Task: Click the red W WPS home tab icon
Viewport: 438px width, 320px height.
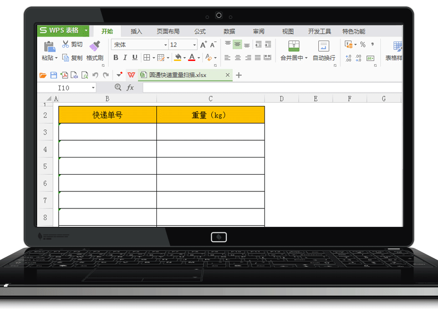Action: 131,75
